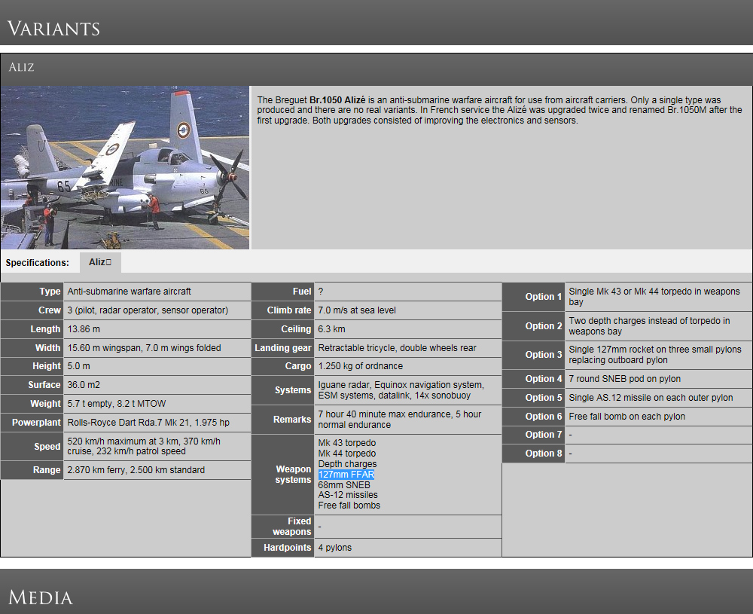The height and width of the screenshot is (614, 753).
Task: Click the 68mm SNEB weapon entry
Action: click(x=344, y=485)
